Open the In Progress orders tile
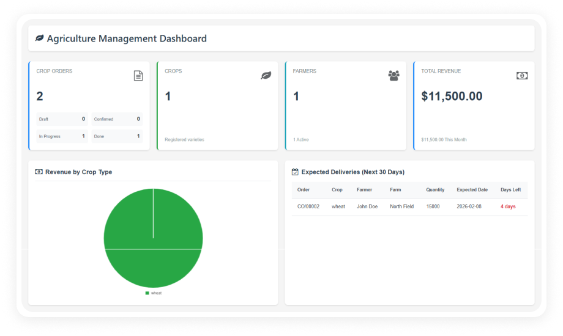The image size is (563, 336). [x=62, y=136]
